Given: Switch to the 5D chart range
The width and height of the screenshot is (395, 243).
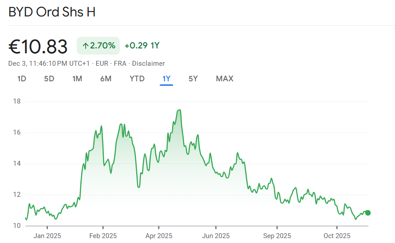Looking at the screenshot, I should click(49, 79).
